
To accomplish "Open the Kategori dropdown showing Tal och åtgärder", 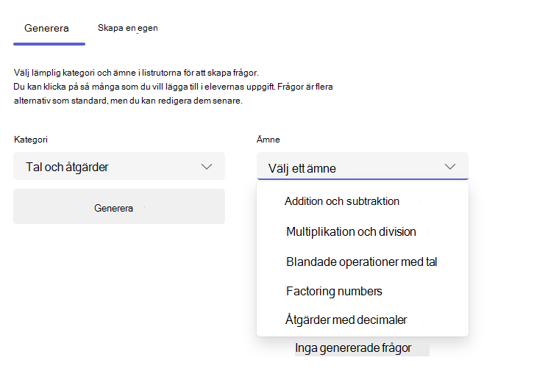I will click(x=119, y=166).
